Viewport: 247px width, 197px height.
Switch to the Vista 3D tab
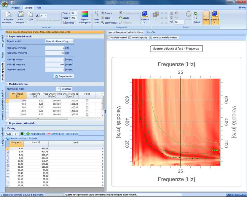pos(150,32)
